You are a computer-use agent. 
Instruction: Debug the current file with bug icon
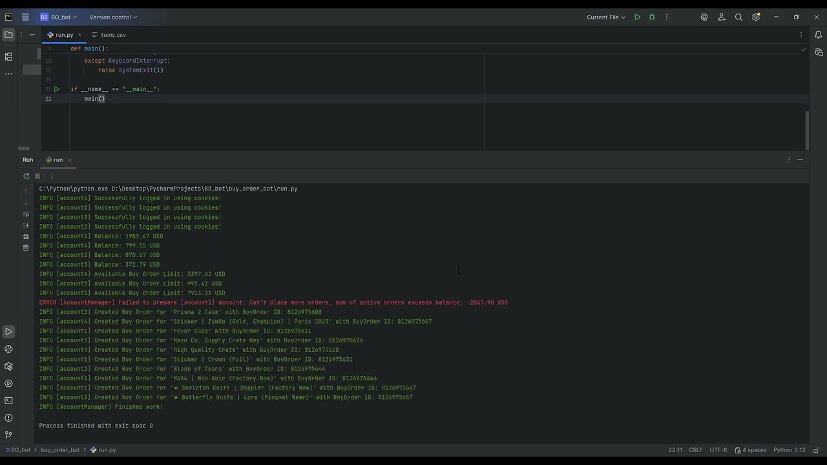[652, 17]
